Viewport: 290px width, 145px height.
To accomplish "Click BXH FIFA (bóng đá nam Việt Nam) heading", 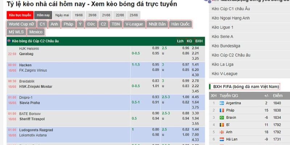I will pyautogui.click(x=246, y=87).
